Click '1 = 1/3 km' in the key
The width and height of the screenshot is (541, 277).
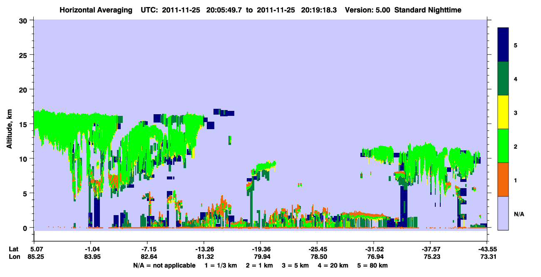coord(221,265)
